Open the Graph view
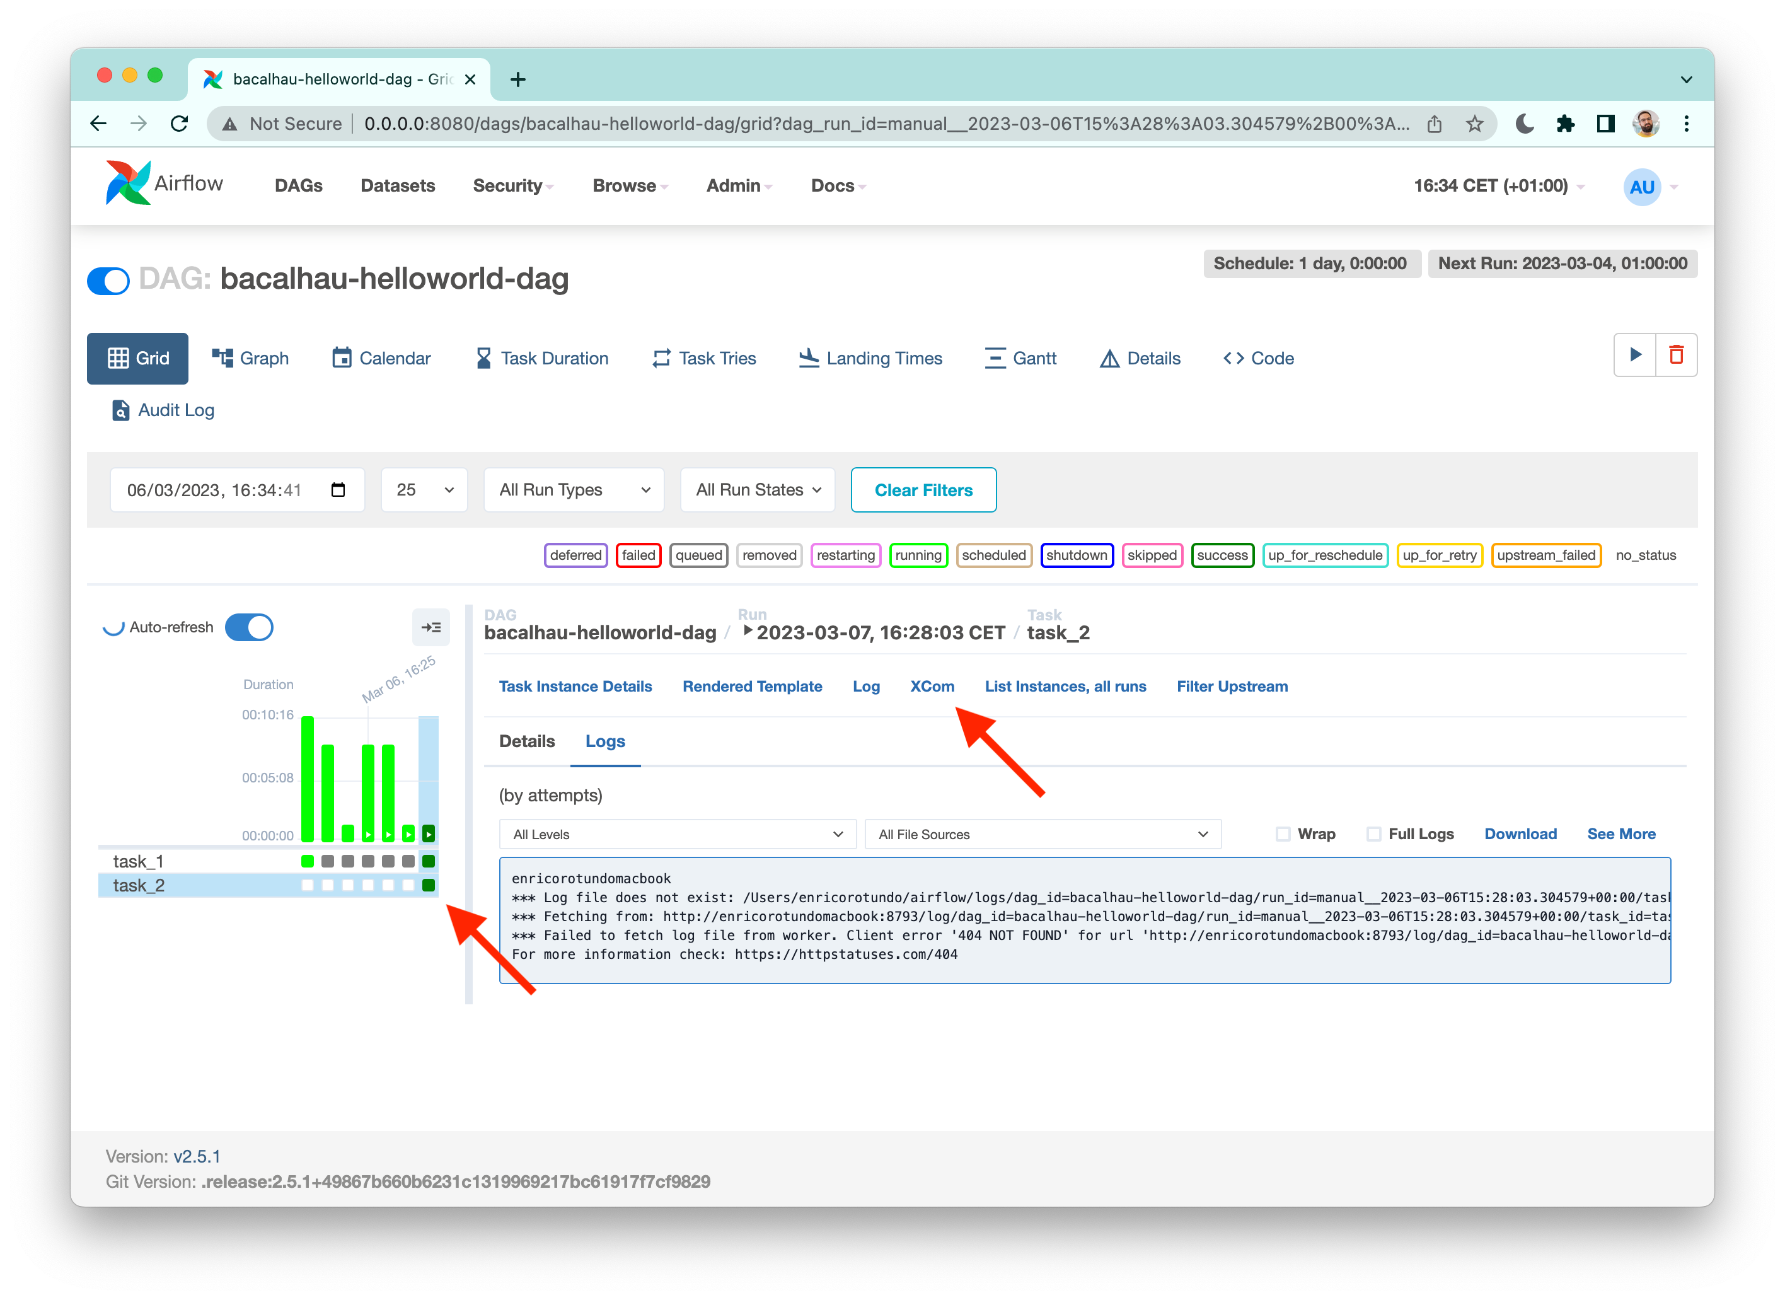The height and width of the screenshot is (1300, 1785). (250, 358)
